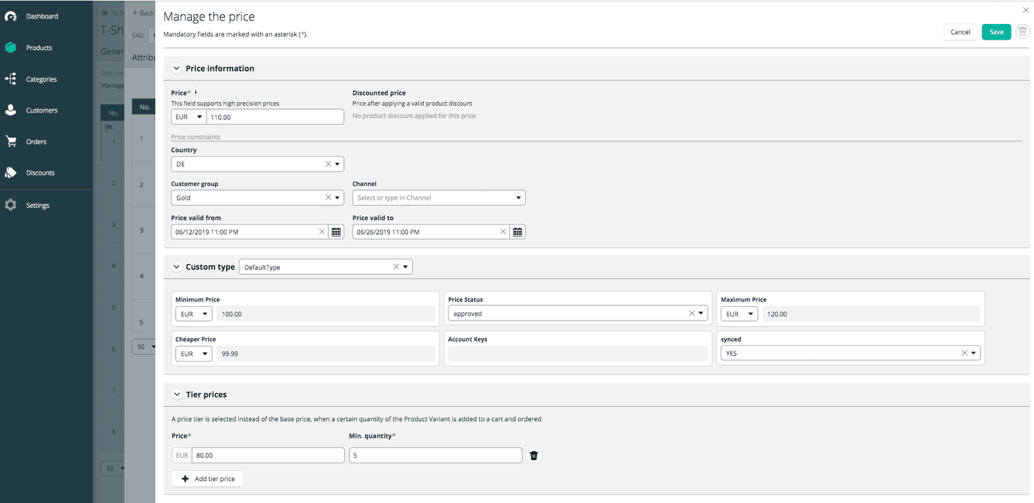Open Dashboard from the sidebar
The image size is (1034, 503).
(41, 16)
